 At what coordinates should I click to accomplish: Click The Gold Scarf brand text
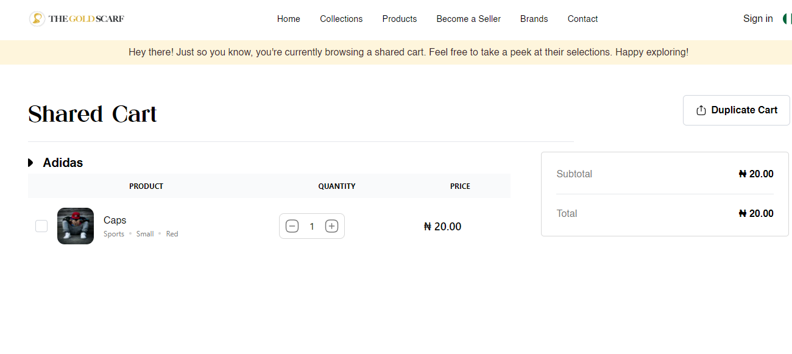point(87,19)
